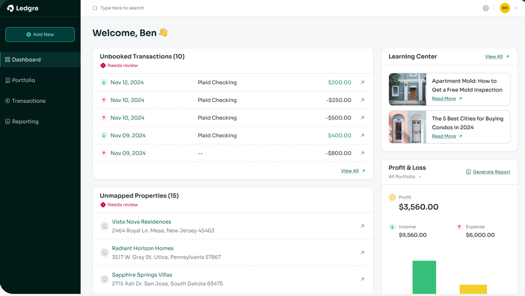Click the Vista Nova Residences property icon
This screenshot has height=296, width=525.
tap(104, 226)
